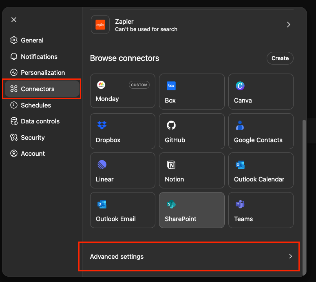The image size is (316, 282).
Task: Pick the Linear connector name label
Action: click(x=105, y=179)
